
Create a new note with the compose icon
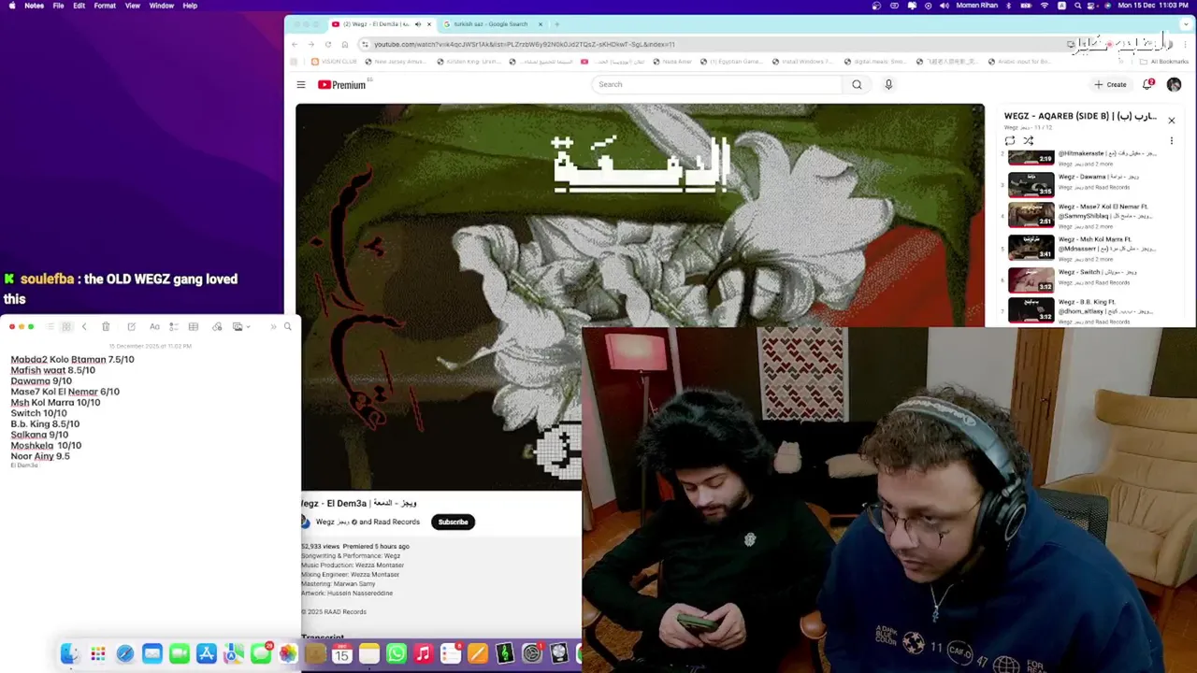(x=131, y=327)
